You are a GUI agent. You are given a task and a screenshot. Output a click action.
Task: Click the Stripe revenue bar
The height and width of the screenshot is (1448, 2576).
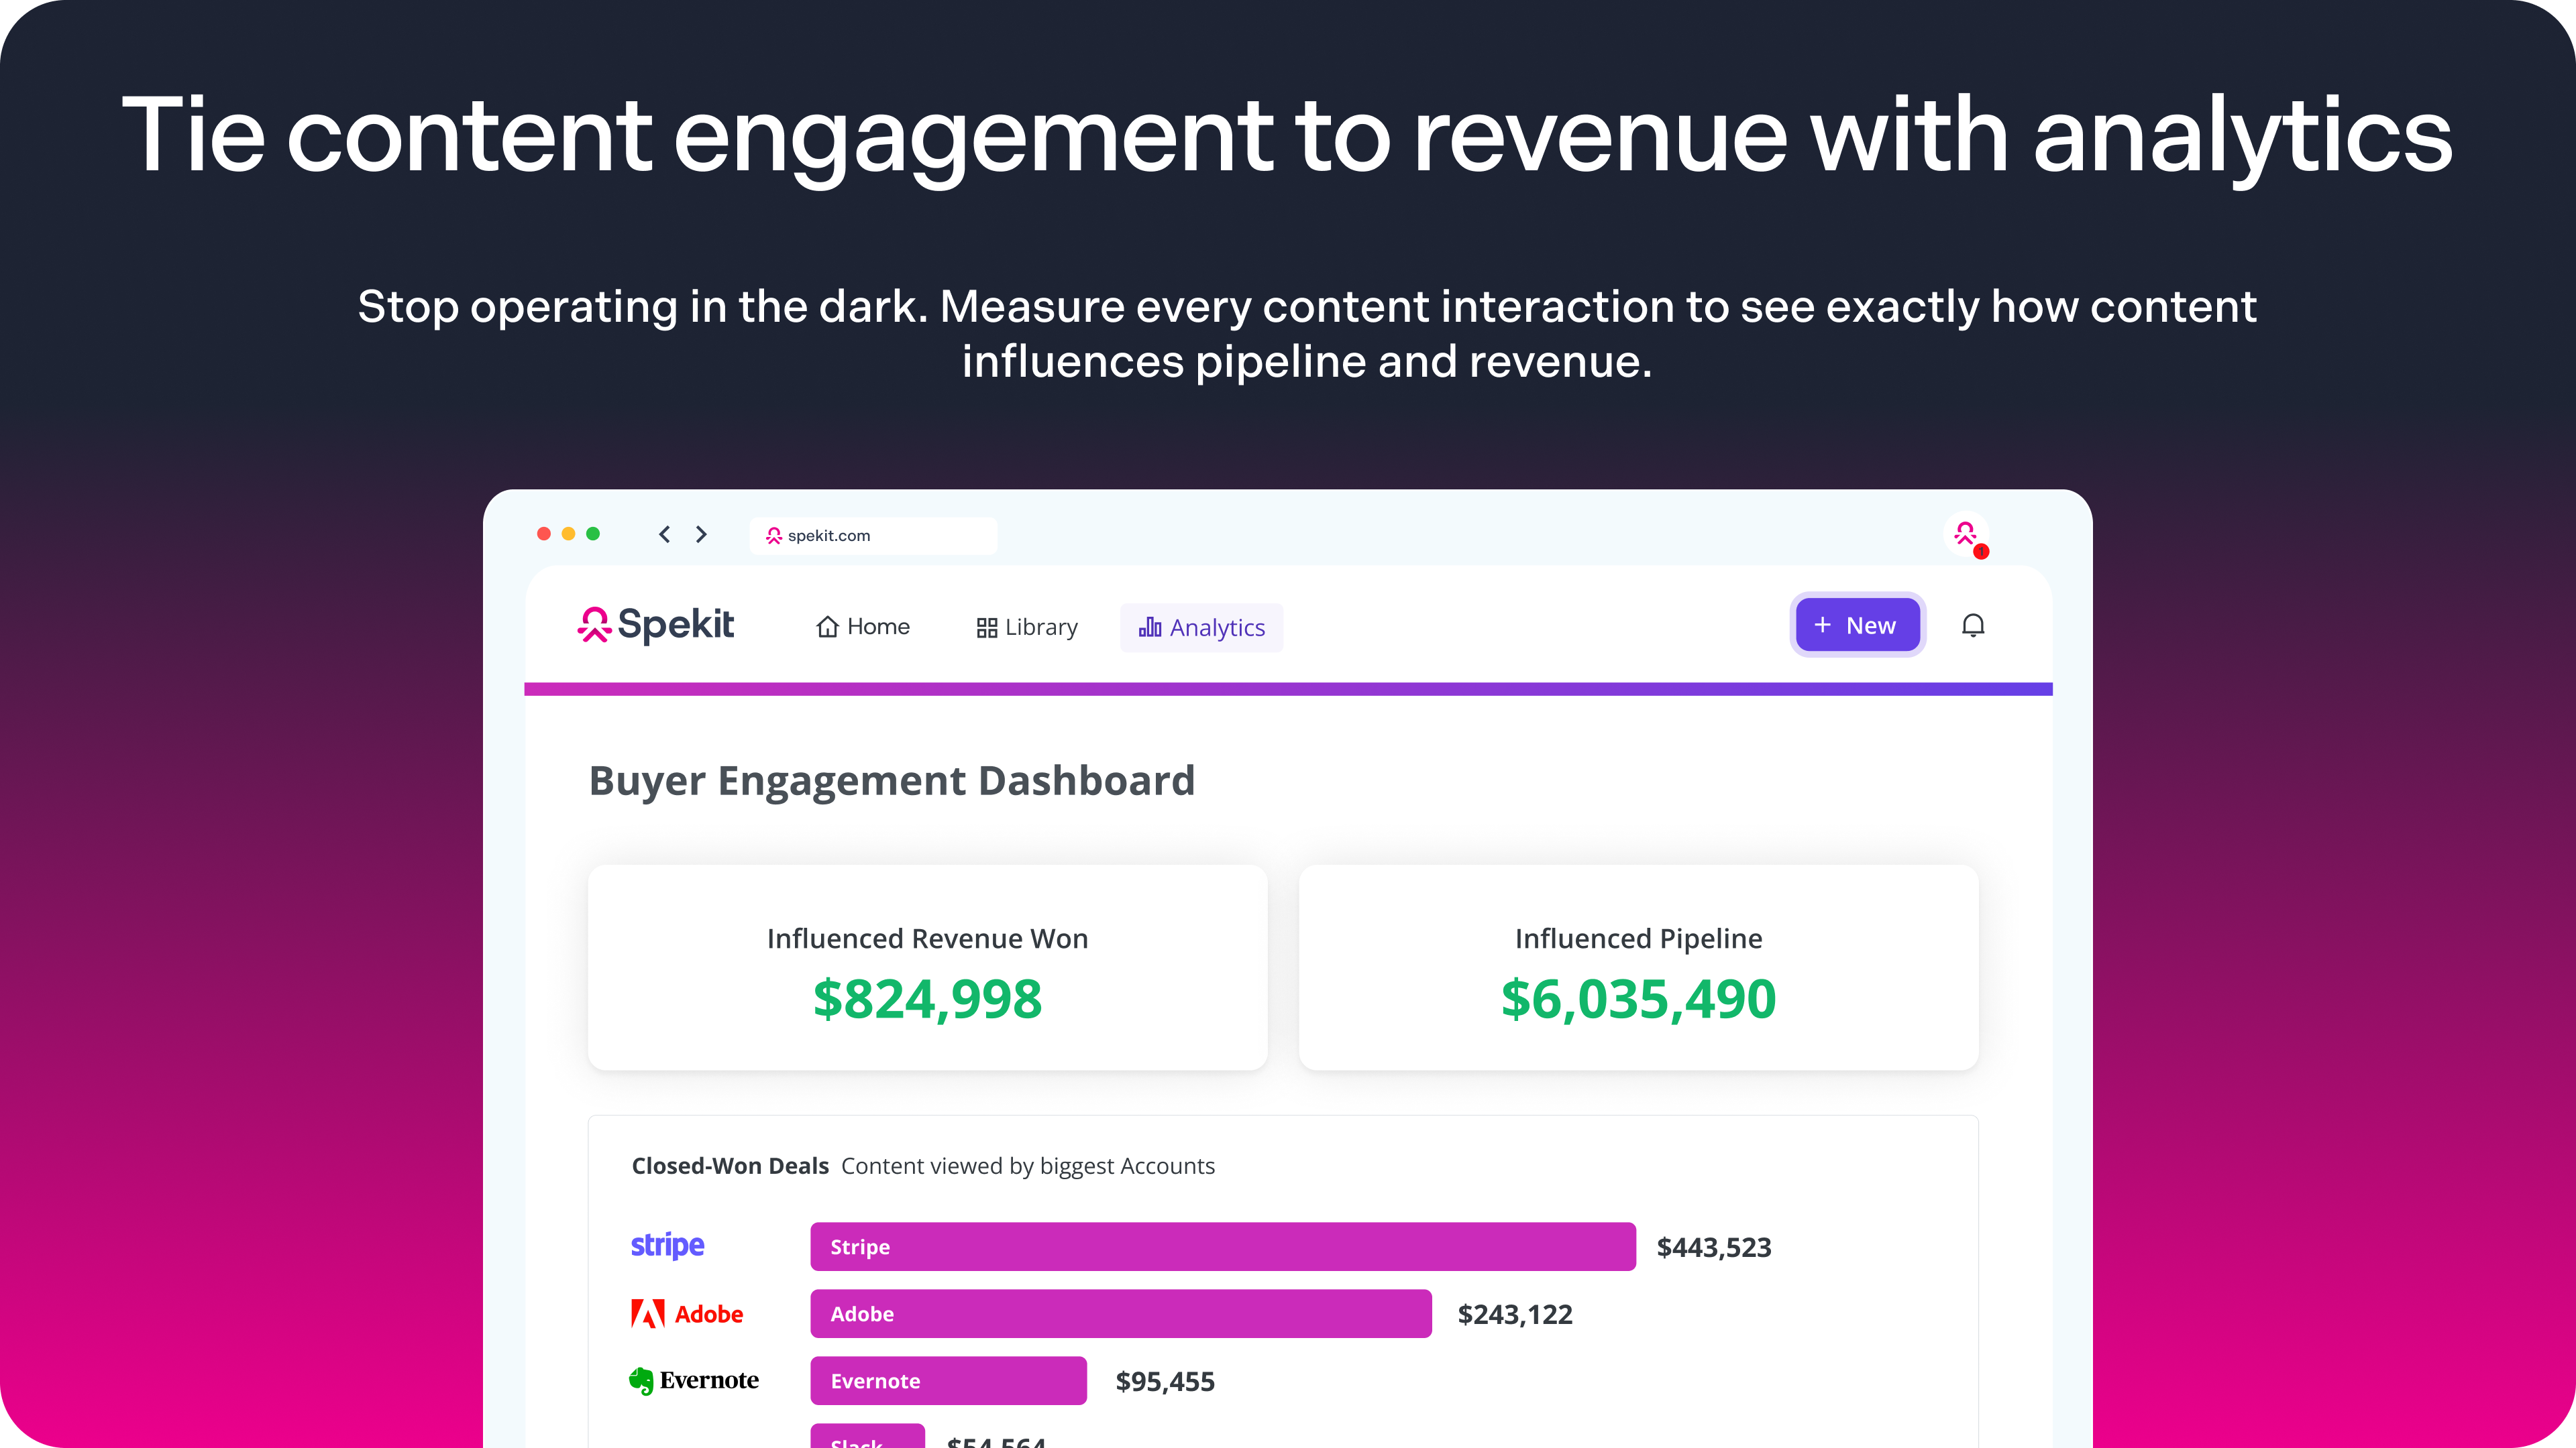click(1222, 1246)
